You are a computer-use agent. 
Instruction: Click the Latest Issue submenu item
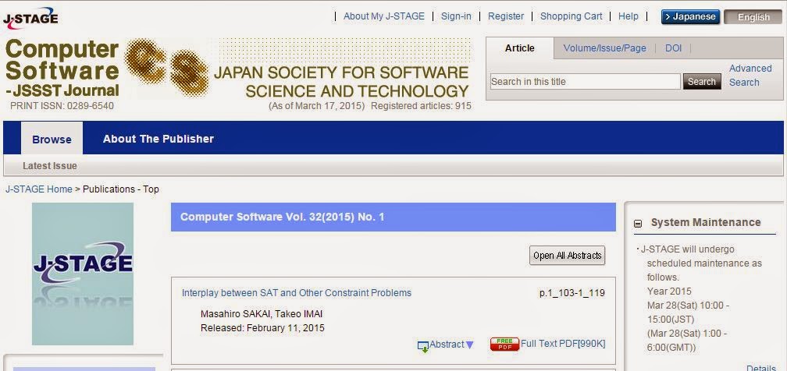click(50, 165)
